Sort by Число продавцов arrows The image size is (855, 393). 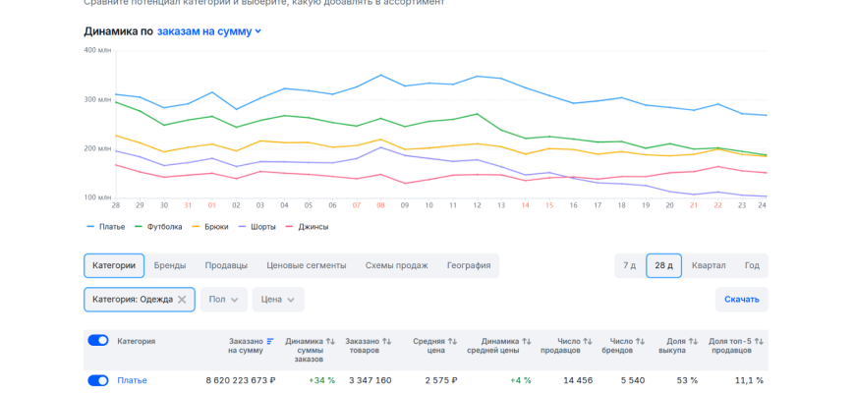(x=587, y=341)
